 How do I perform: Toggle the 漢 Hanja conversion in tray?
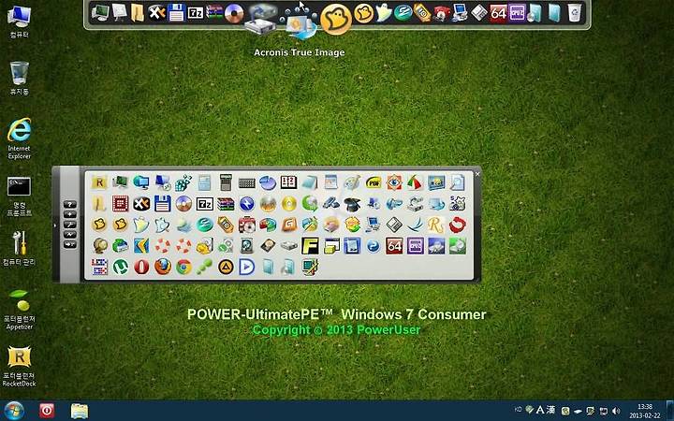coord(550,411)
